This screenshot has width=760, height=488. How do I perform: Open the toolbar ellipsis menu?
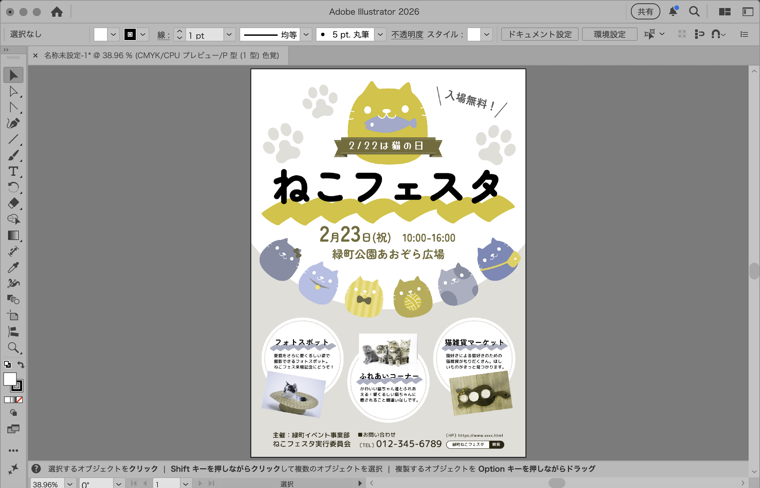(13, 450)
